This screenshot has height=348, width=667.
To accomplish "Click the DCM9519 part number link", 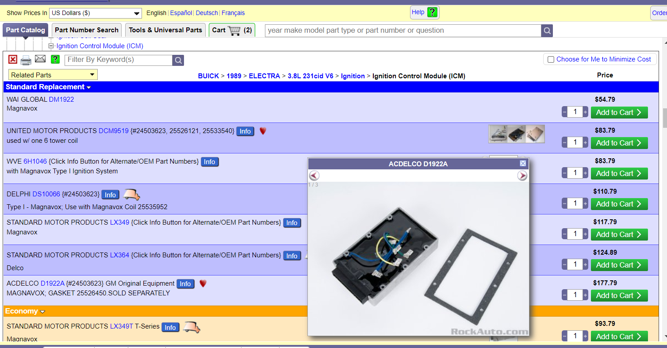I will pyautogui.click(x=114, y=131).
